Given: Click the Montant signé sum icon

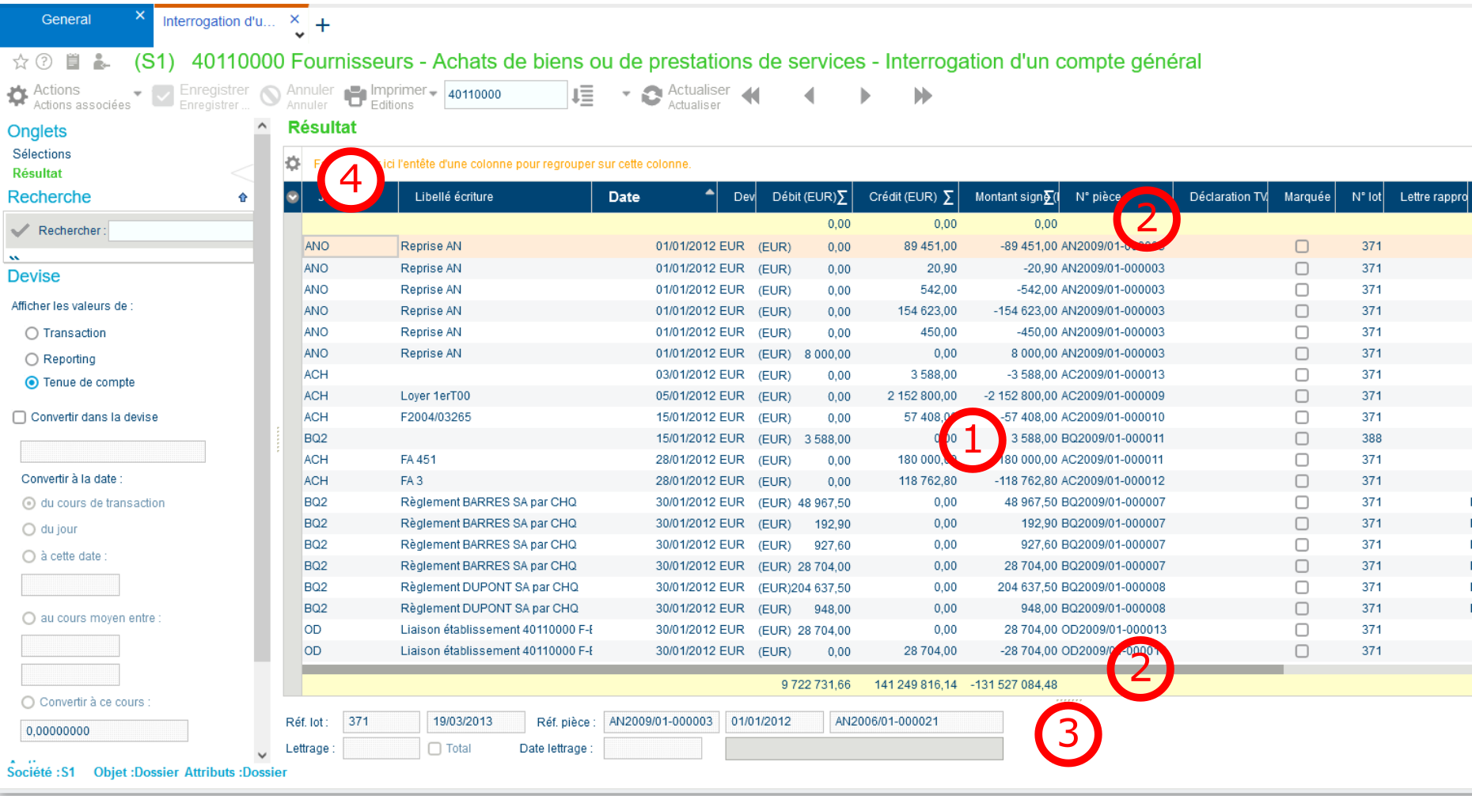Looking at the screenshot, I should click(x=1049, y=197).
